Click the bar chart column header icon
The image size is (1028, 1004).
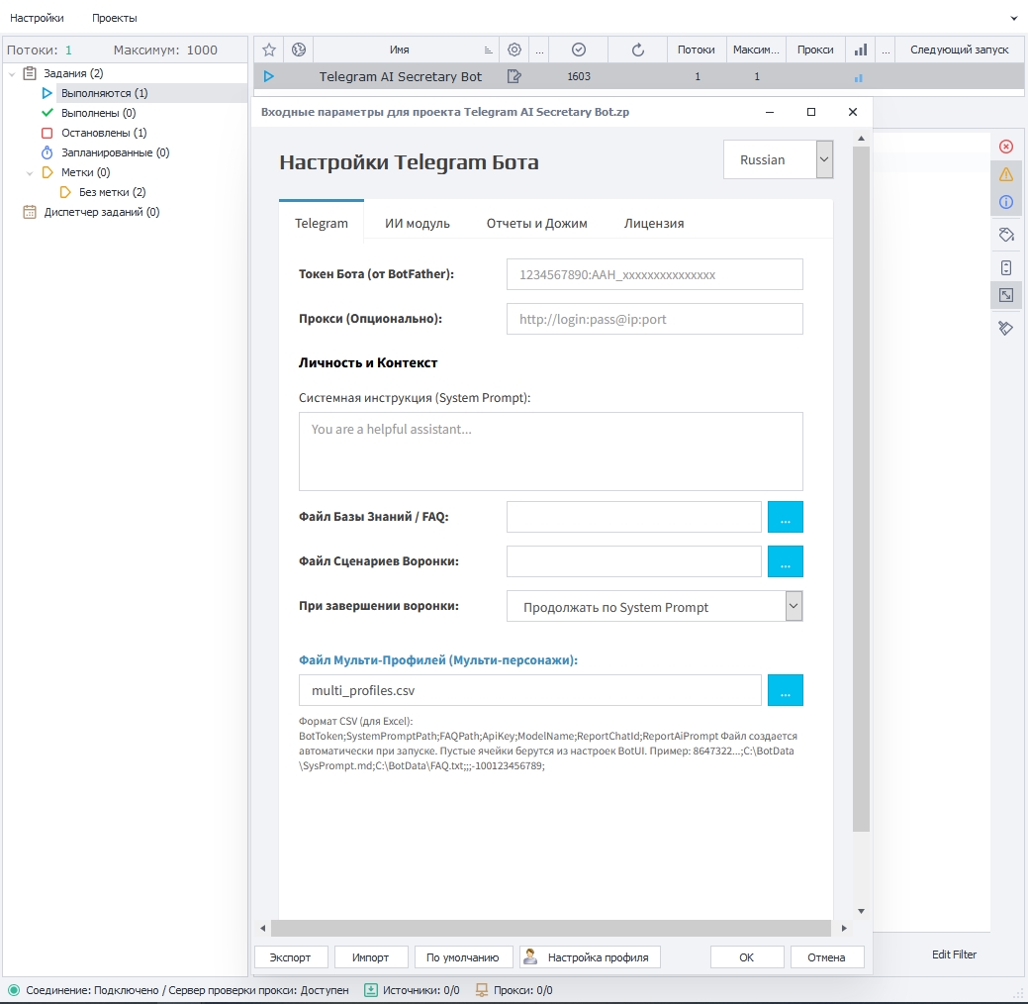click(x=861, y=50)
